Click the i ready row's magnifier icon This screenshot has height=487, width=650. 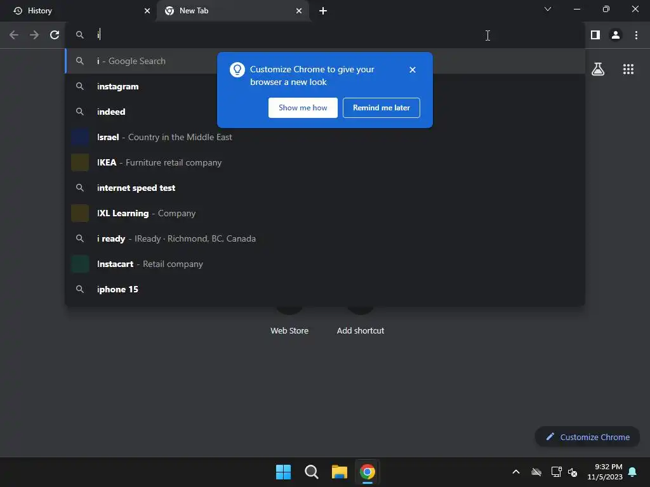[80, 238]
